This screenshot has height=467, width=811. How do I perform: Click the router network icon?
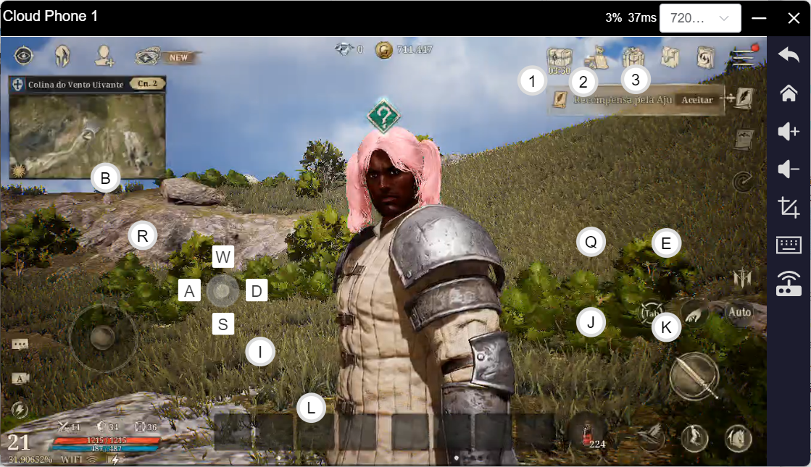tap(789, 283)
